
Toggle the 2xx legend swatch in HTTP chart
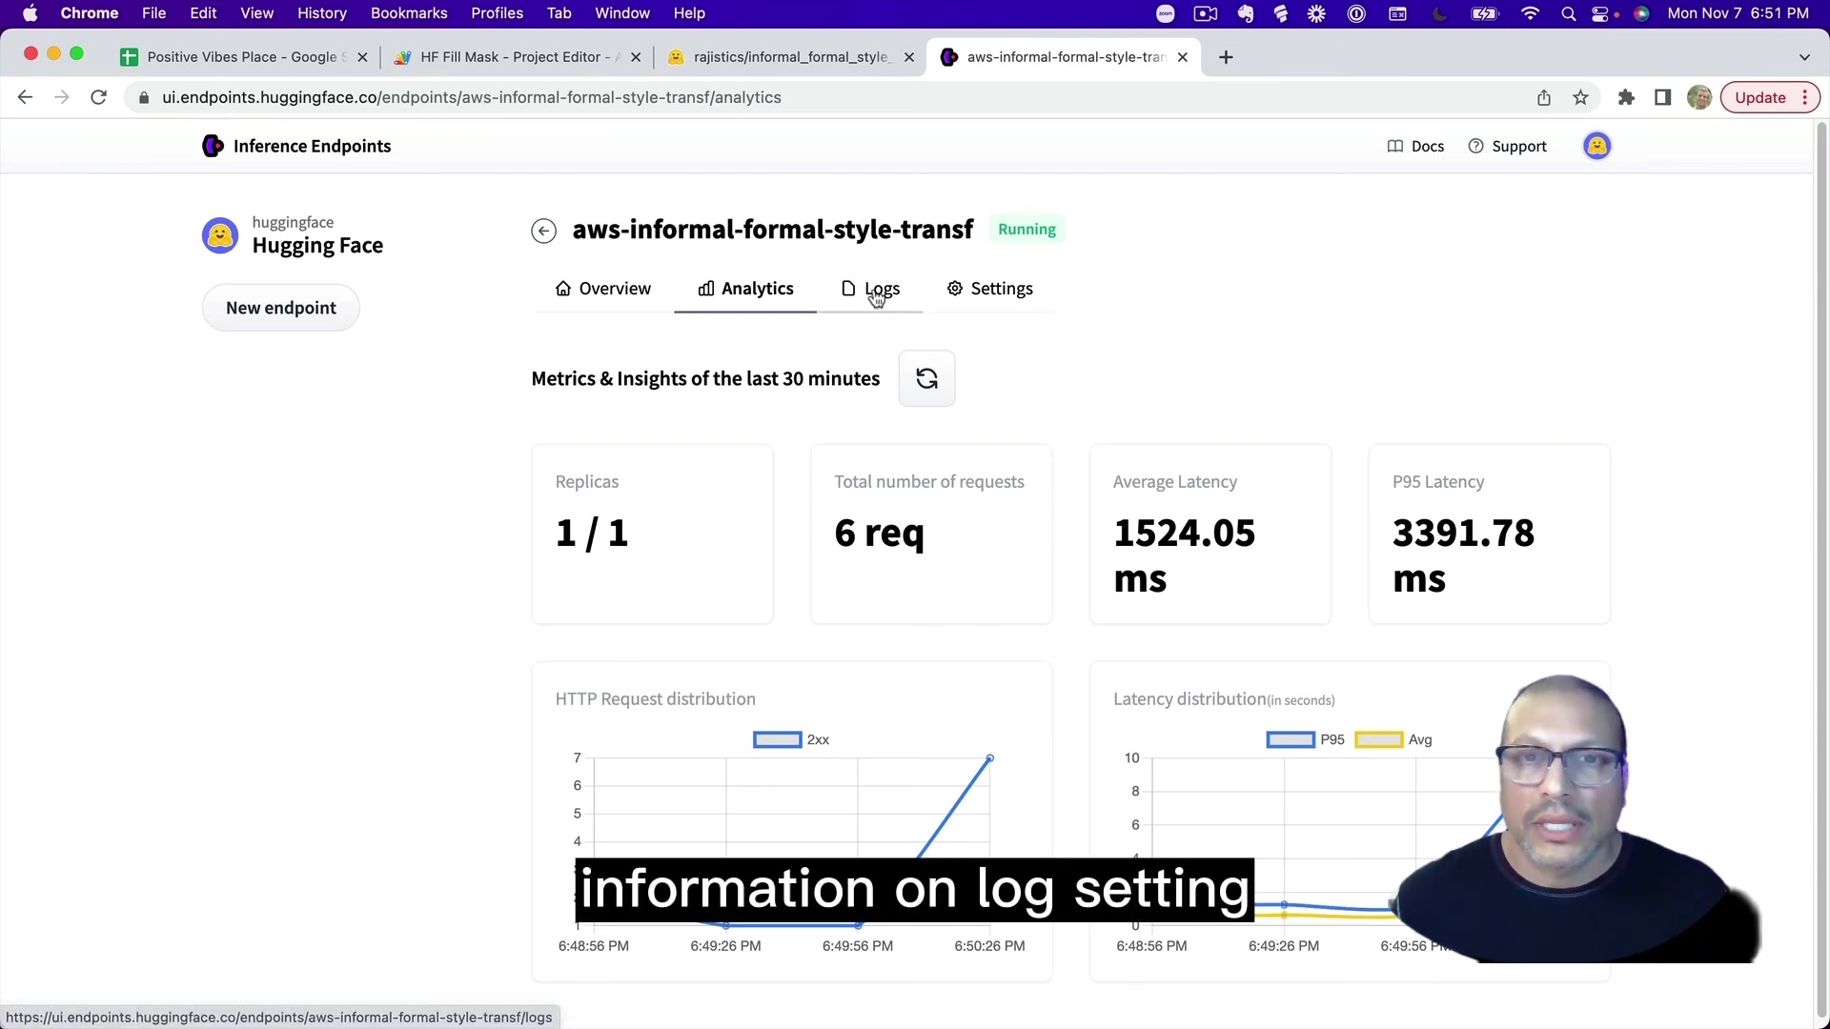coord(777,740)
